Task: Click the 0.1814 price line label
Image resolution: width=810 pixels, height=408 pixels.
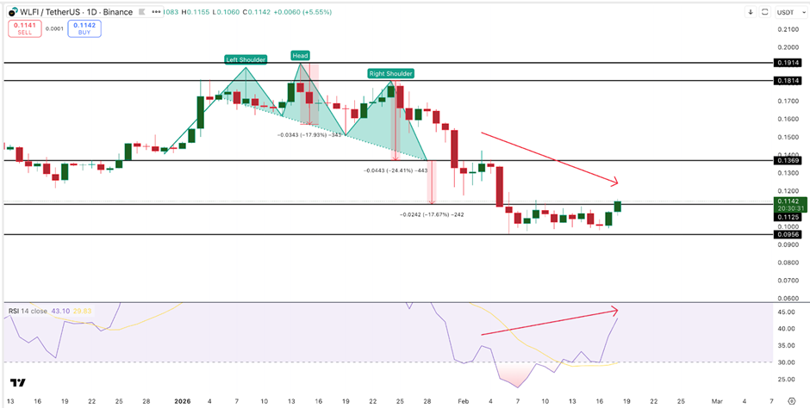Action: [788, 80]
